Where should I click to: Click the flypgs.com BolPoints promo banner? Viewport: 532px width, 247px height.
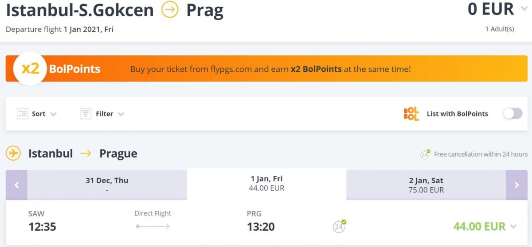pos(270,69)
